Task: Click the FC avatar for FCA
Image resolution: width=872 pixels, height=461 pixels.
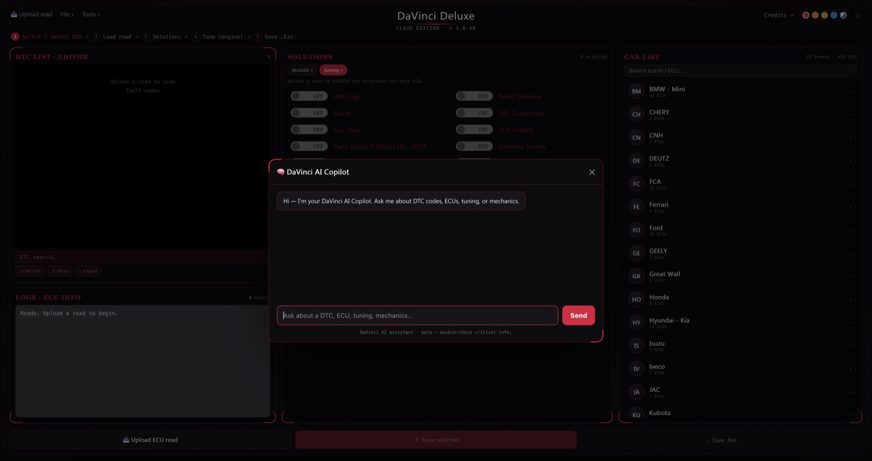Action: 637,184
